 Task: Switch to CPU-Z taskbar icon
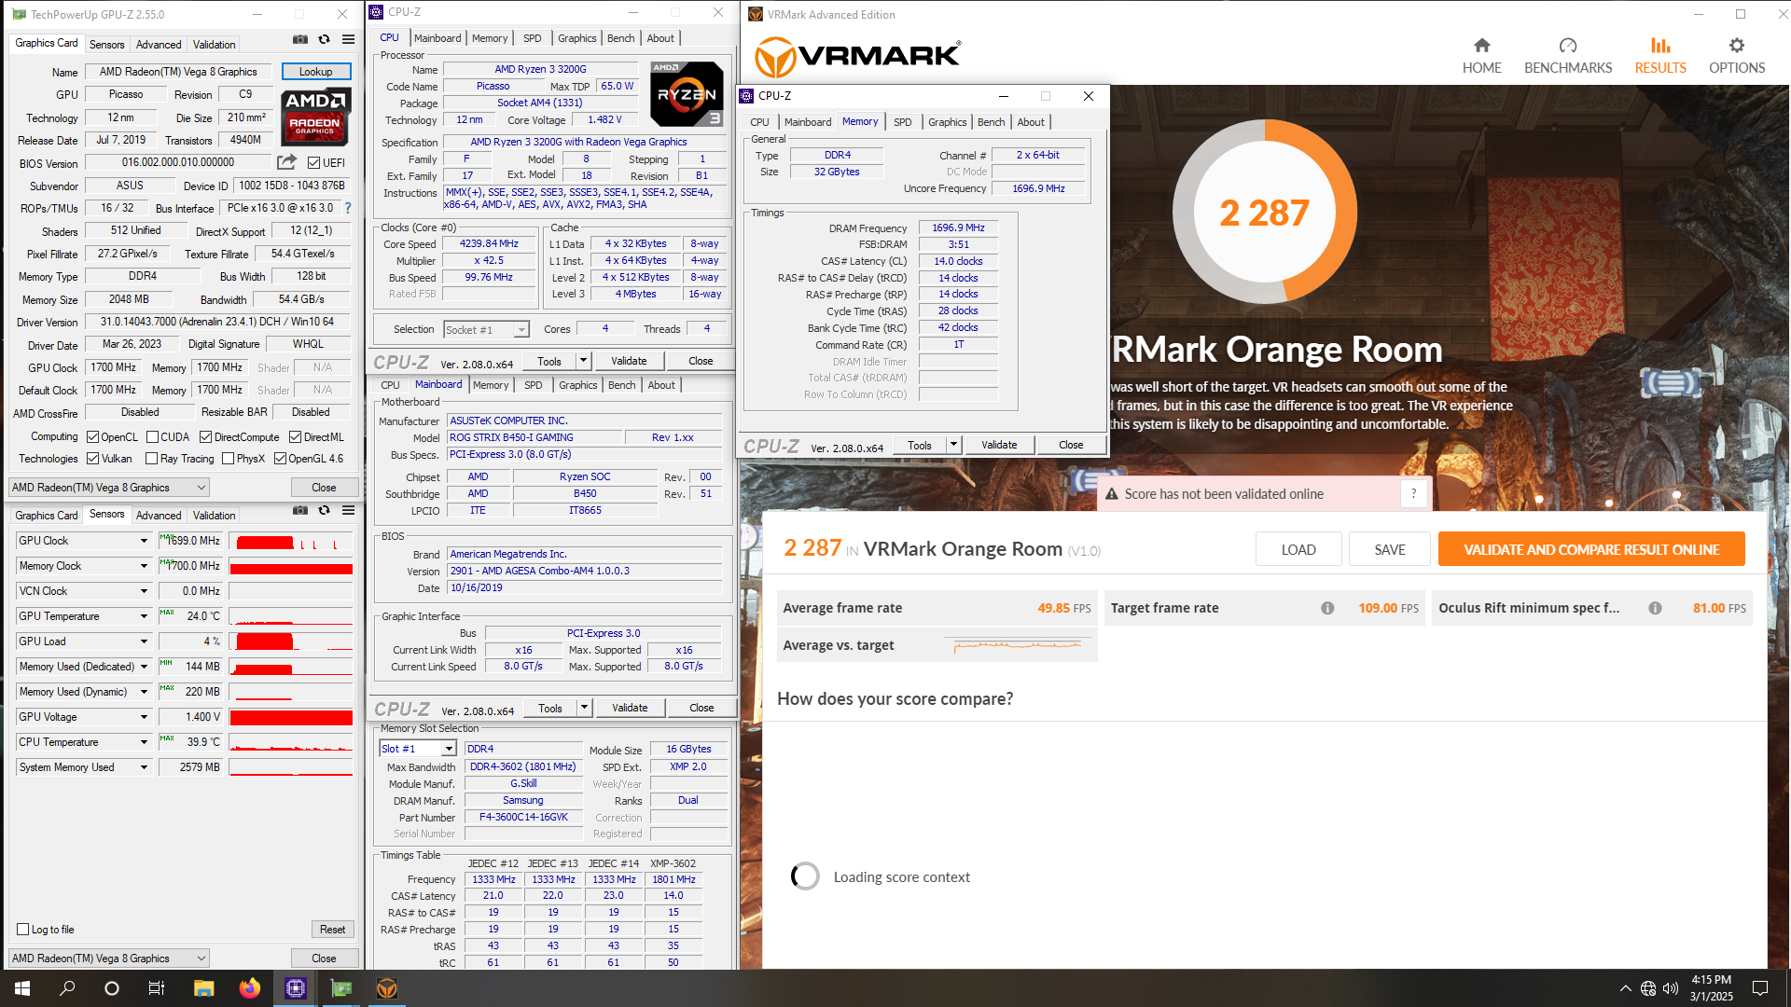click(296, 988)
